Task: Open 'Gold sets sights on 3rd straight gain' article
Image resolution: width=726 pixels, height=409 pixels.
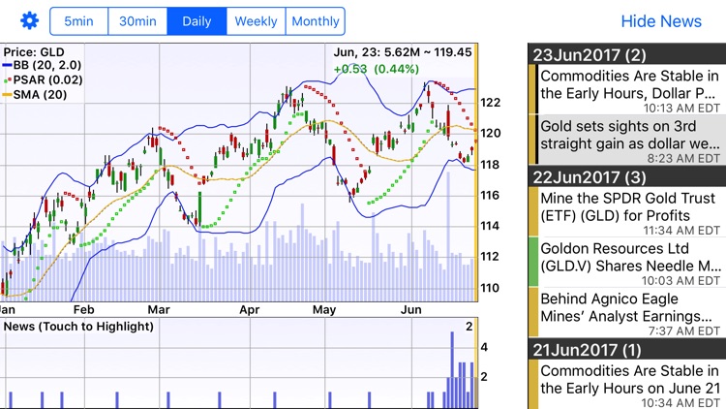Action: pos(626,140)
